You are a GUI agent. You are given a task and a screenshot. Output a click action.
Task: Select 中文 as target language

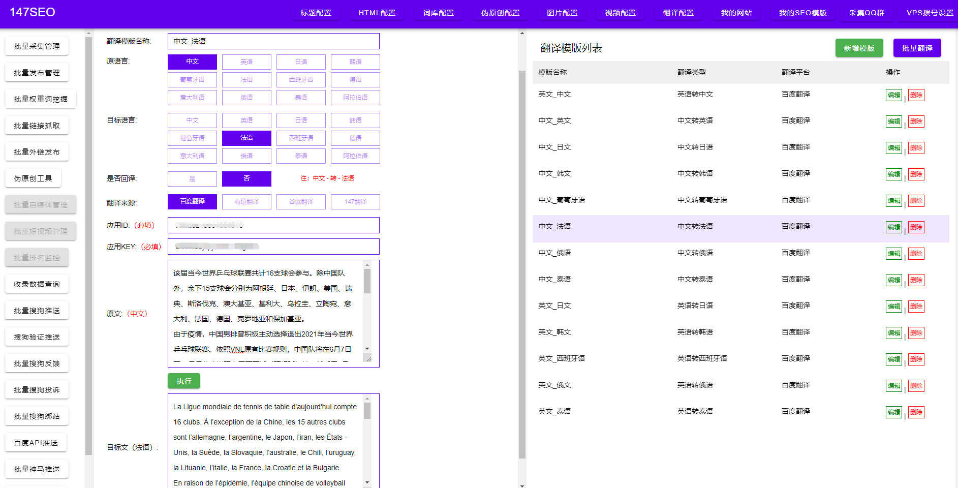pyautogui.click(x=192, y=120)
